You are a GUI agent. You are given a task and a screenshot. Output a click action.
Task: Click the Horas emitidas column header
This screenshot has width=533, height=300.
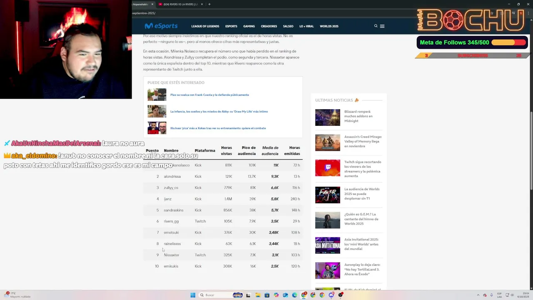[292, 151]
